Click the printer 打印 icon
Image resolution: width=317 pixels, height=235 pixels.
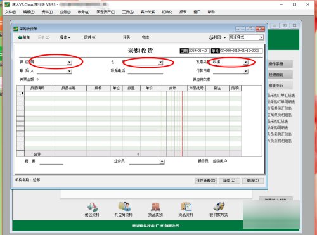tap(214, 37)
